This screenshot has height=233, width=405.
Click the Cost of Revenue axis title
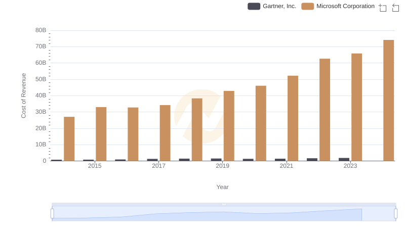[23, 96]
